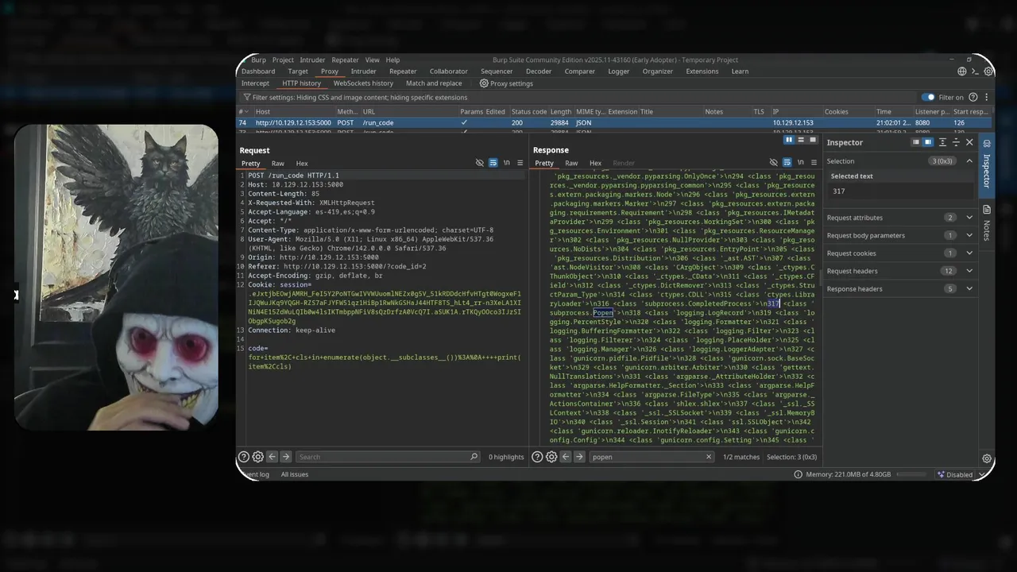1017x572 pixels.
Task: Expand Request body parameters section
Action: point(969,235)
